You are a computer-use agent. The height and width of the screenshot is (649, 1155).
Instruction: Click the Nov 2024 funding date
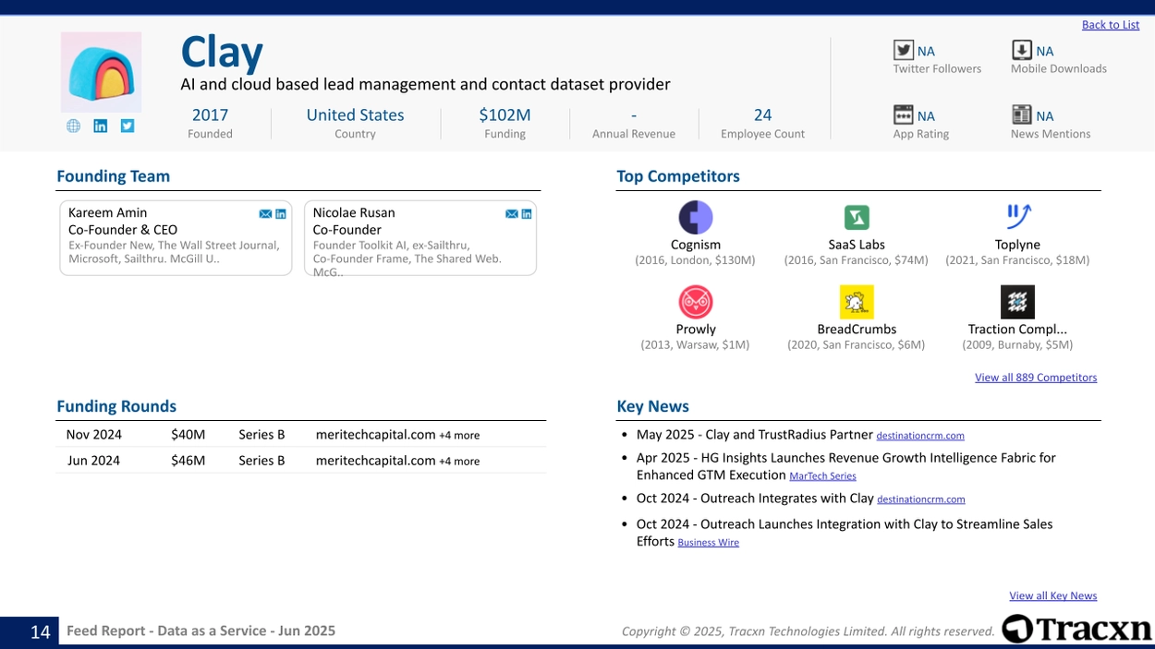(93, 435)
